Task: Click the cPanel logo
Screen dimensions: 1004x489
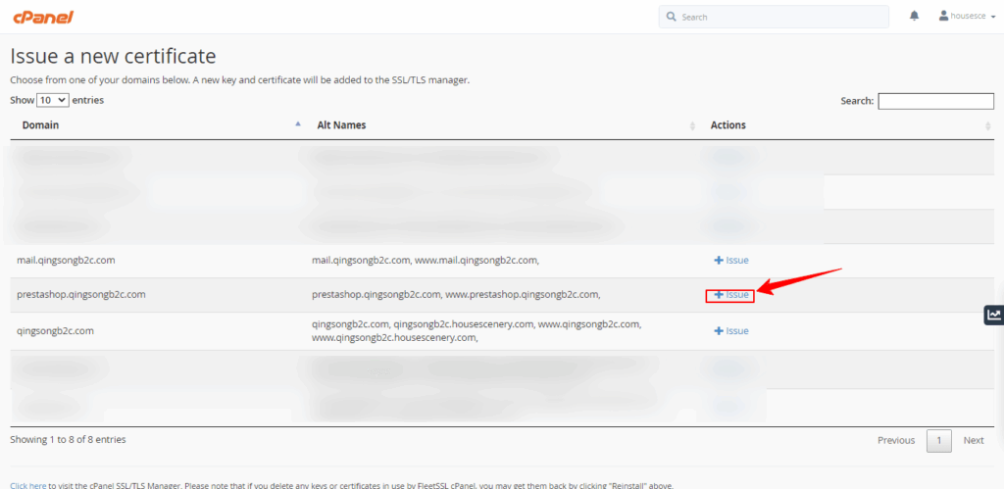Action: [41, 17]
